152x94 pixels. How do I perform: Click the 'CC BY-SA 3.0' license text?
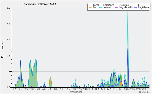click(x=144, y=92)
